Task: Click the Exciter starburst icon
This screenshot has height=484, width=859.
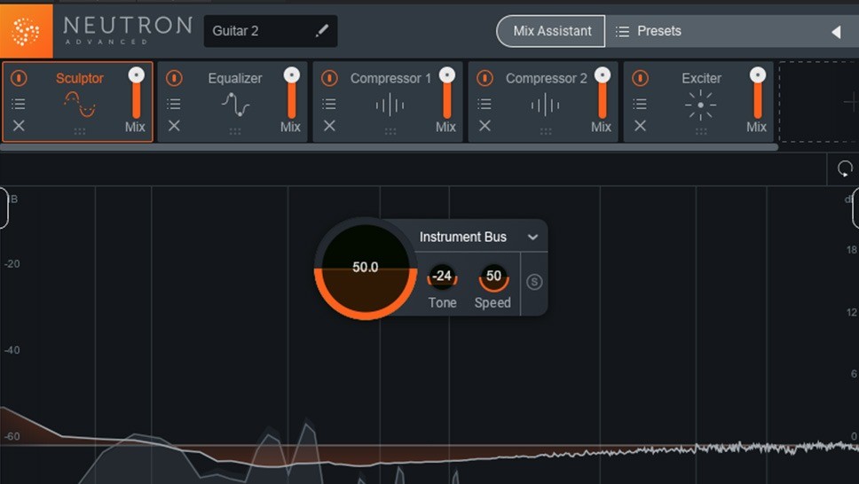Action: (701, 105)
